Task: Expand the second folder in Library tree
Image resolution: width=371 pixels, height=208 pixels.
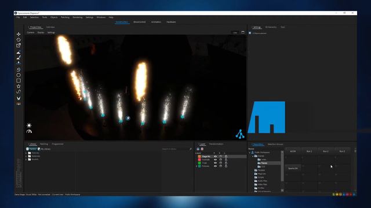Action: (26, 156)
